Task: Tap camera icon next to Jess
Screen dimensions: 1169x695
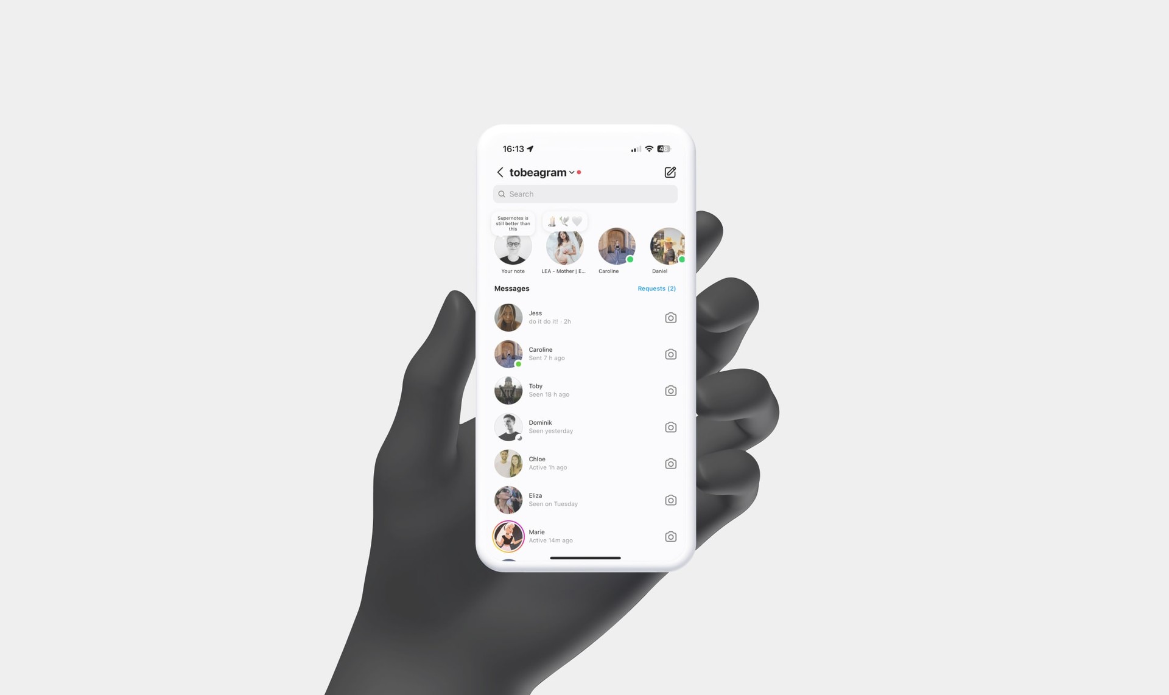Action: pos(669,318)
